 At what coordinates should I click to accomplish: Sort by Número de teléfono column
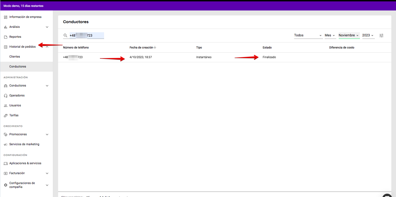point(76,48)
